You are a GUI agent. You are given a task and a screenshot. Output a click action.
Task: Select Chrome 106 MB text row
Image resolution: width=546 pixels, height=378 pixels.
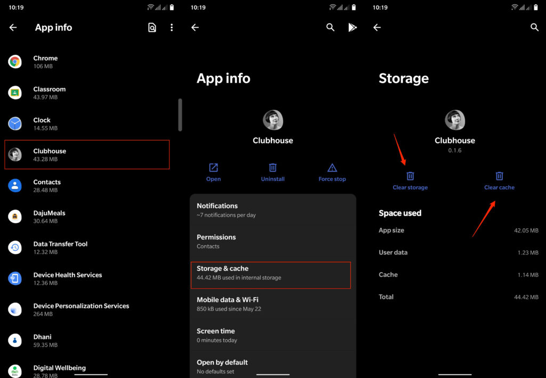pyautogui.click(x=46, y=62)
